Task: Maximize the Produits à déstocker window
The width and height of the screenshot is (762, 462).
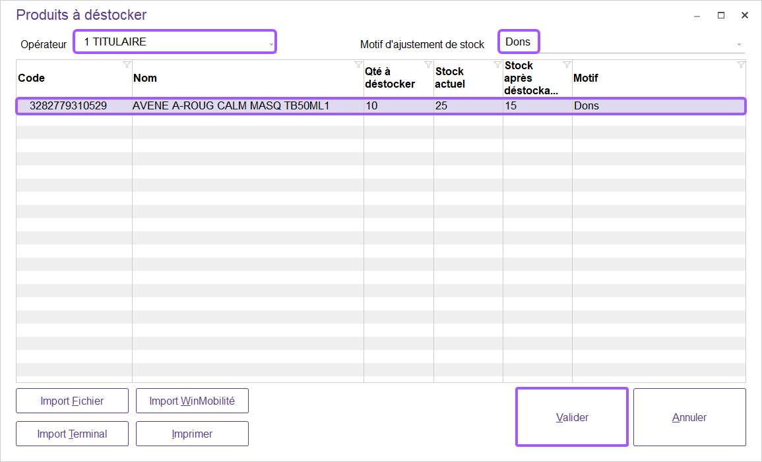Action: [721, 15]
